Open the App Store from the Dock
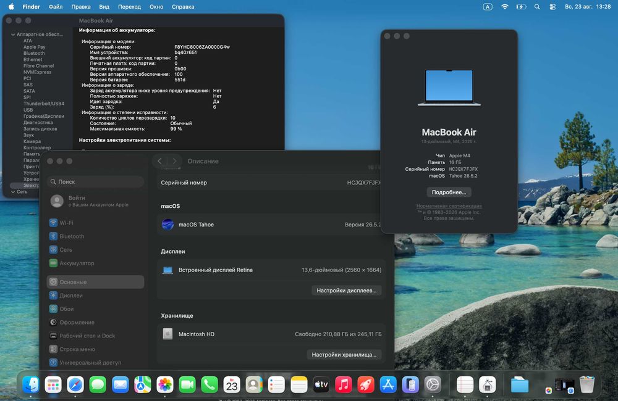618x401 pixels. pos(388,384)
